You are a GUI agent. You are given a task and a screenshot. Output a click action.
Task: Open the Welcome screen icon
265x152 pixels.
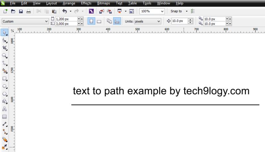point(132,11)
